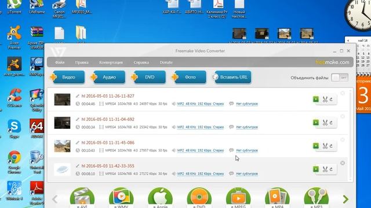This screenshot has height=208, width=371.
Task: Add files with the Видео button
Action: pos(68,77)
